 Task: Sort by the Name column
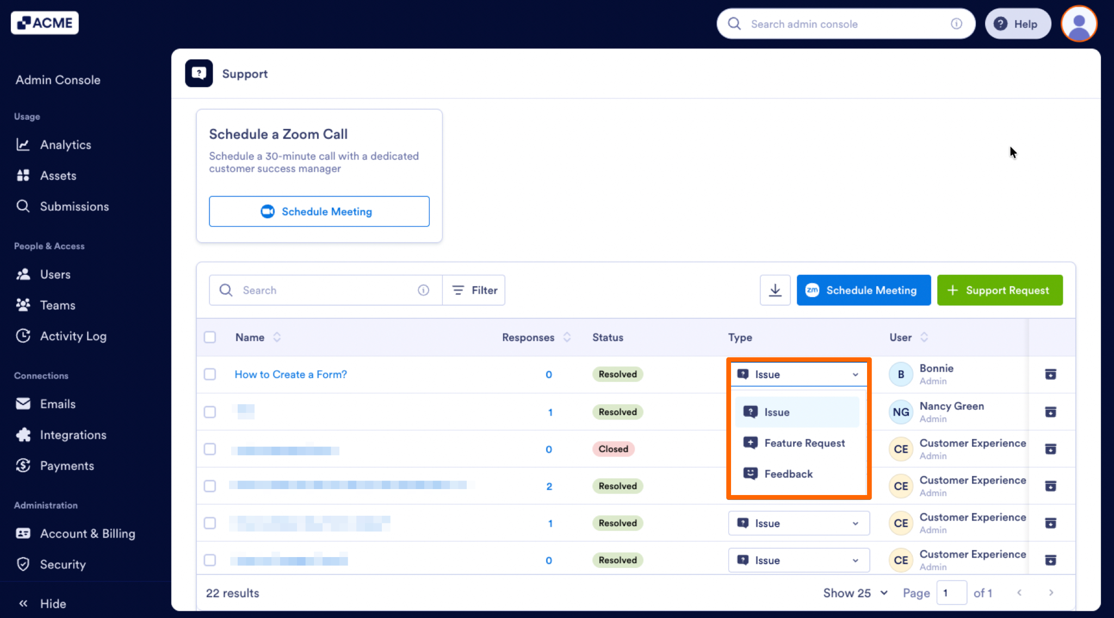277,337
